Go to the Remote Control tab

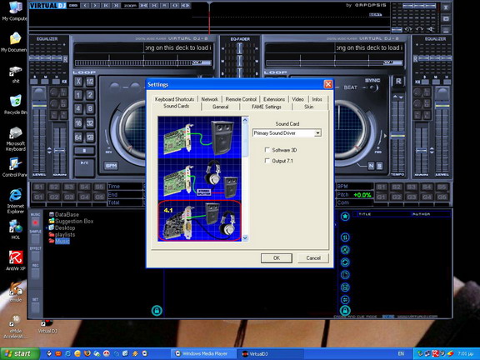click(241, 99)
